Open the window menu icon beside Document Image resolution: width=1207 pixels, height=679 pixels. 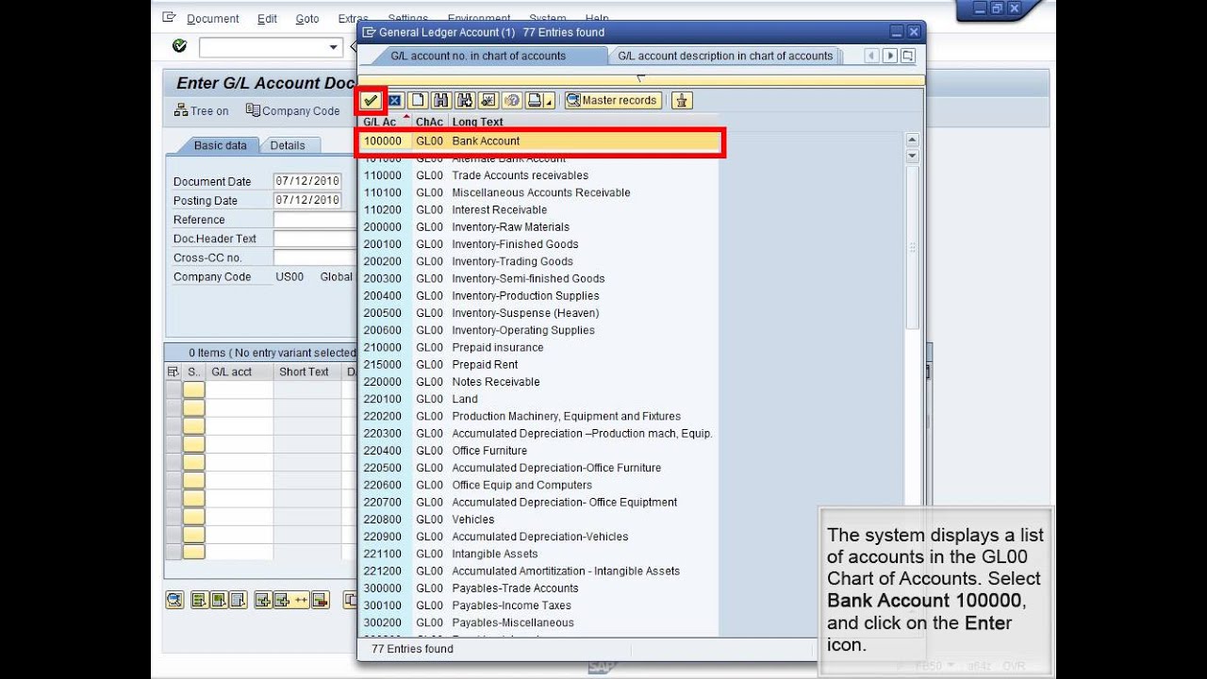(x=169, y=17)
